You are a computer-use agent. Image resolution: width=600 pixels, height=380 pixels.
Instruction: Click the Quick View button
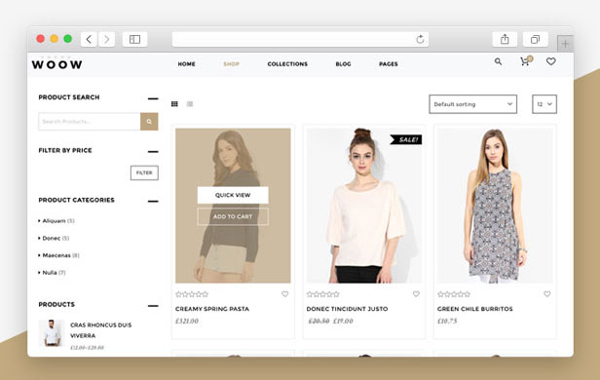[x=233, y=195]
